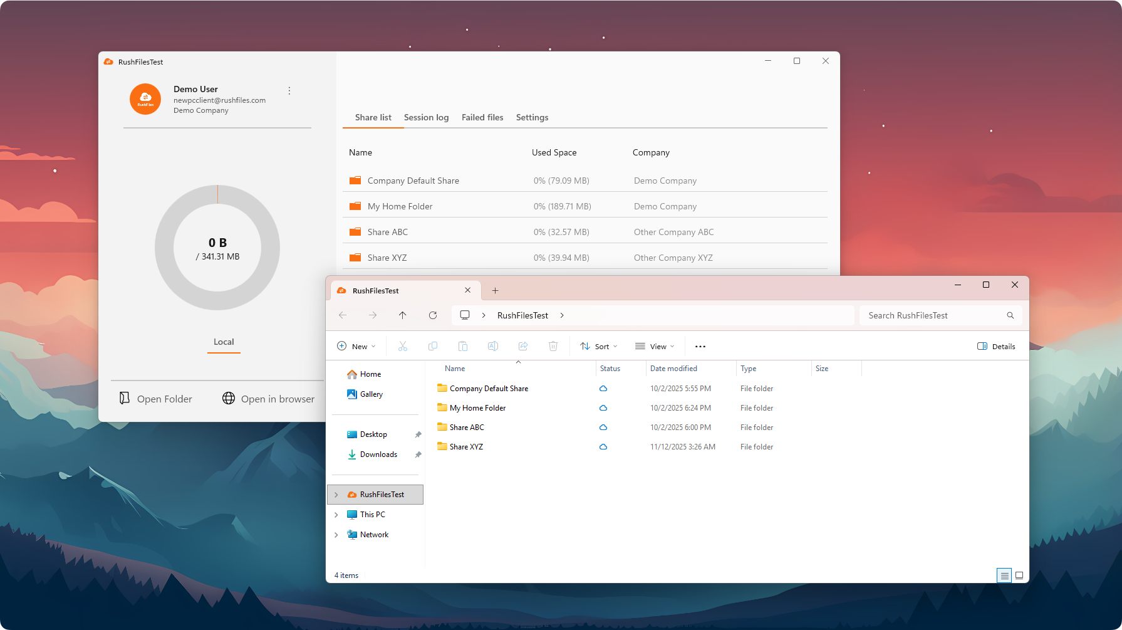Click the Share XYZ orange folder icon in share list
Image resolution: width=1122 pixels, height=630 pixels.
coord(355,258)
